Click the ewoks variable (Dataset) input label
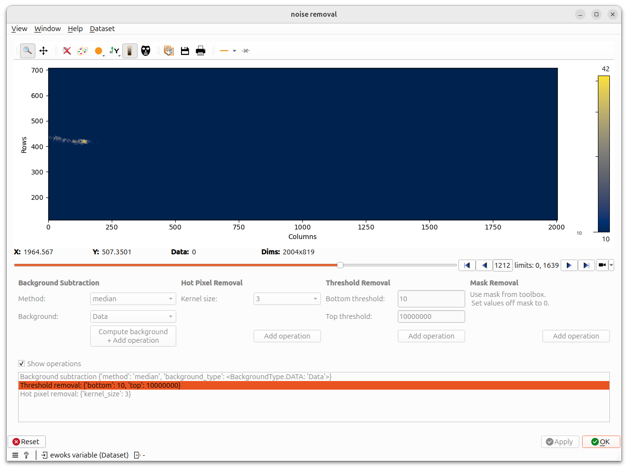 point(89,455)
